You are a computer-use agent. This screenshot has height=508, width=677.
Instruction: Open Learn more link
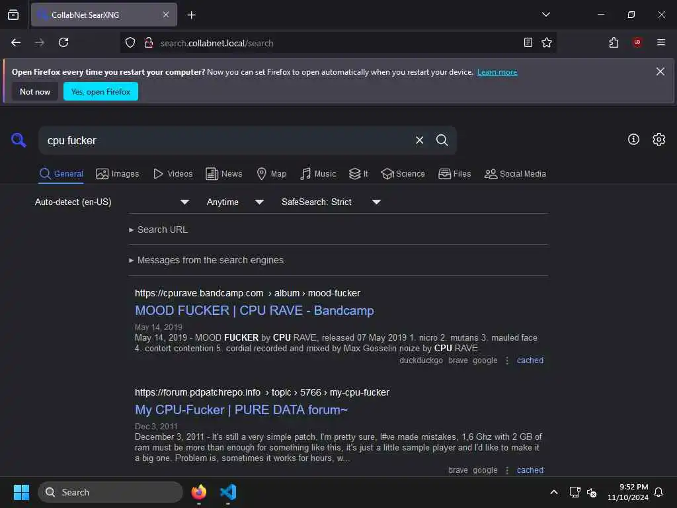(x=497, y=72)
